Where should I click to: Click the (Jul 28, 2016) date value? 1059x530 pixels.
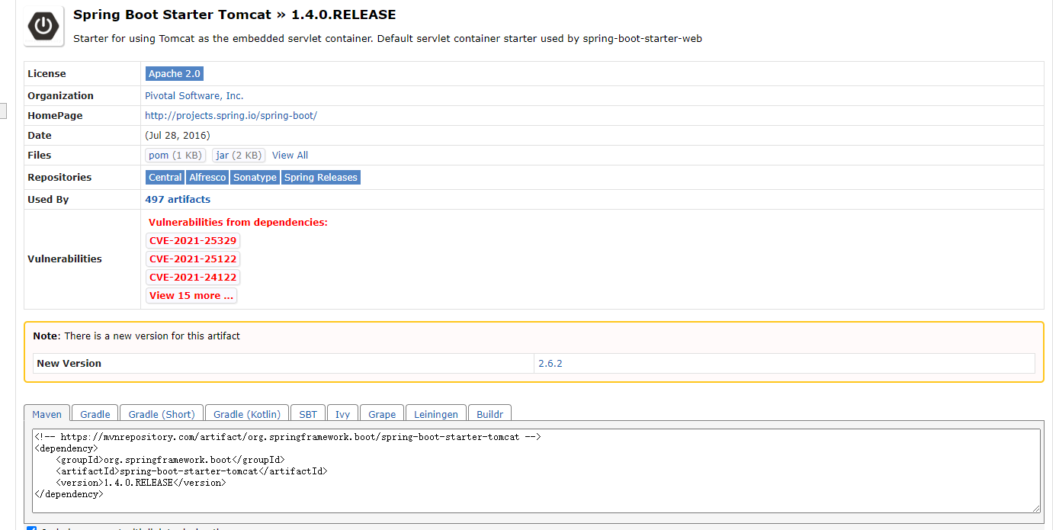pos(178,136)
